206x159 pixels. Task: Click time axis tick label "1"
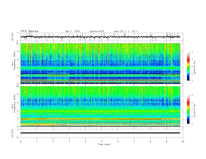coord(37,142)
